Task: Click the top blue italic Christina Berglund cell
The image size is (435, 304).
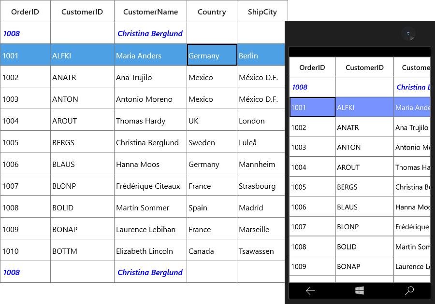Action: click(151, 33)
